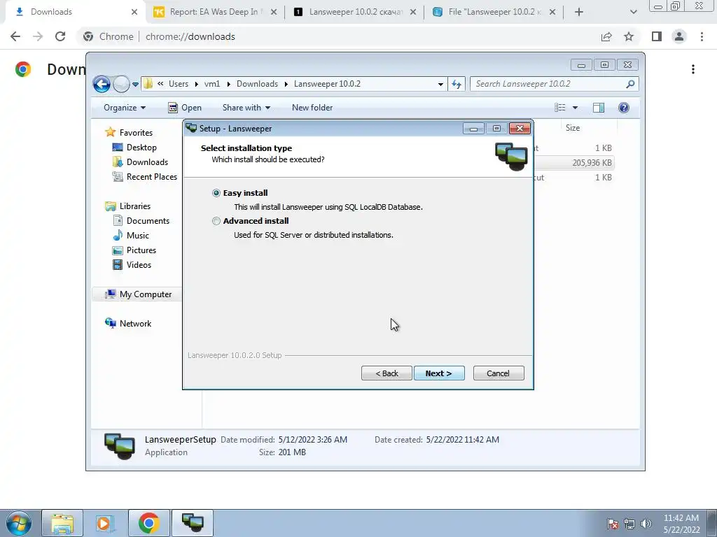
Task: Click the share page icon in Chrome
Action: (606, 36)
